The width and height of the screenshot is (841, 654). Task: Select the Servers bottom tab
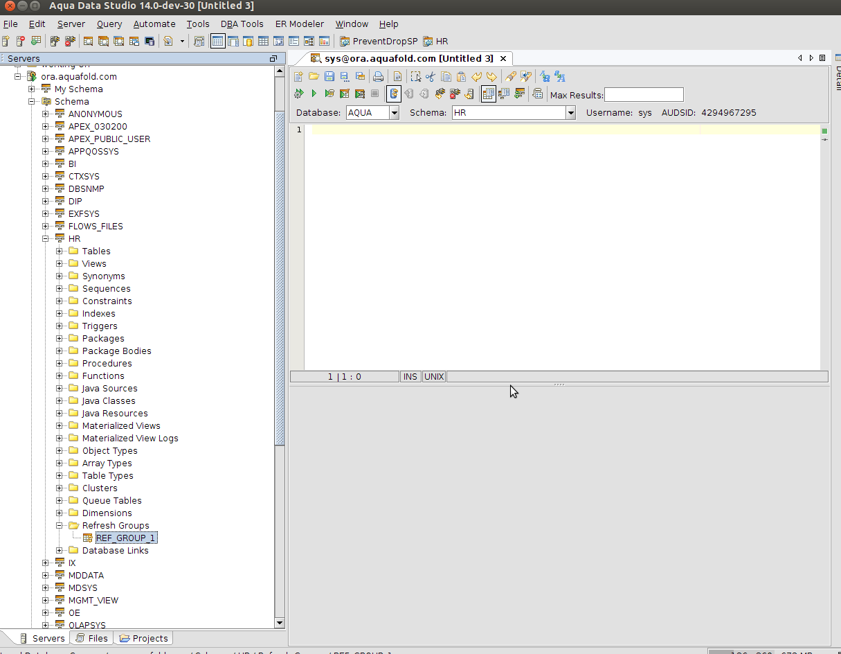pyautogui.click(x=42, y=638)
